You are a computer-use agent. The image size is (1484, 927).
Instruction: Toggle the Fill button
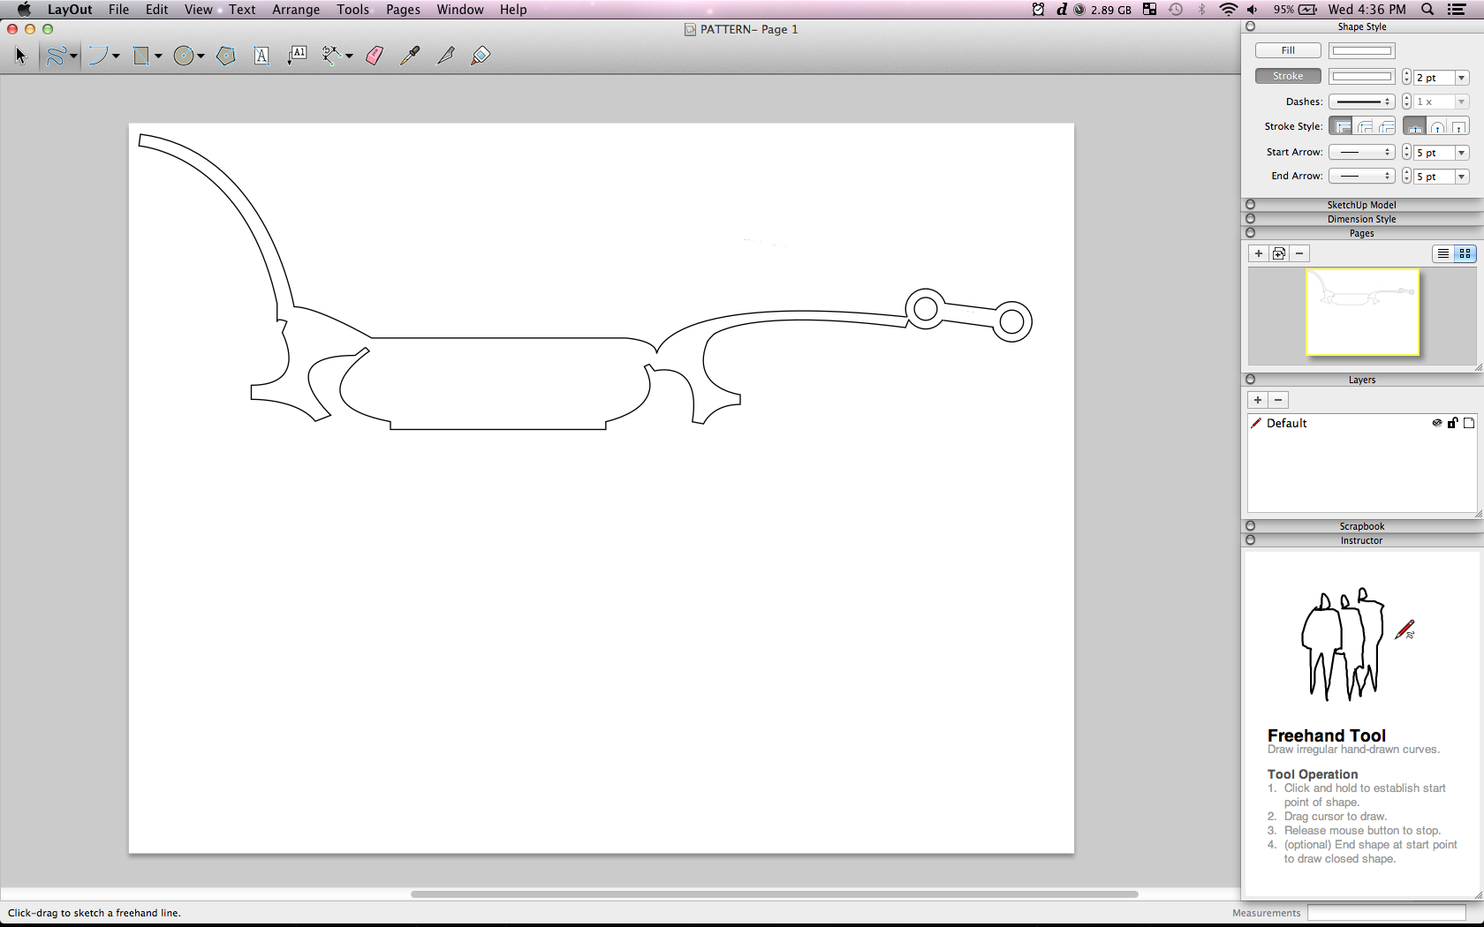pyautogui.click(x=1288, y=50)
